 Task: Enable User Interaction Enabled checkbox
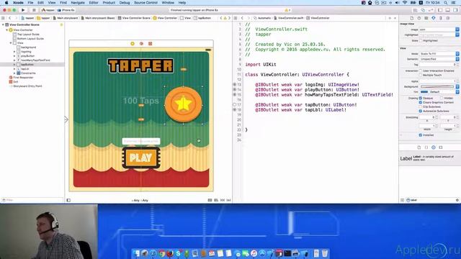(421, 71)
